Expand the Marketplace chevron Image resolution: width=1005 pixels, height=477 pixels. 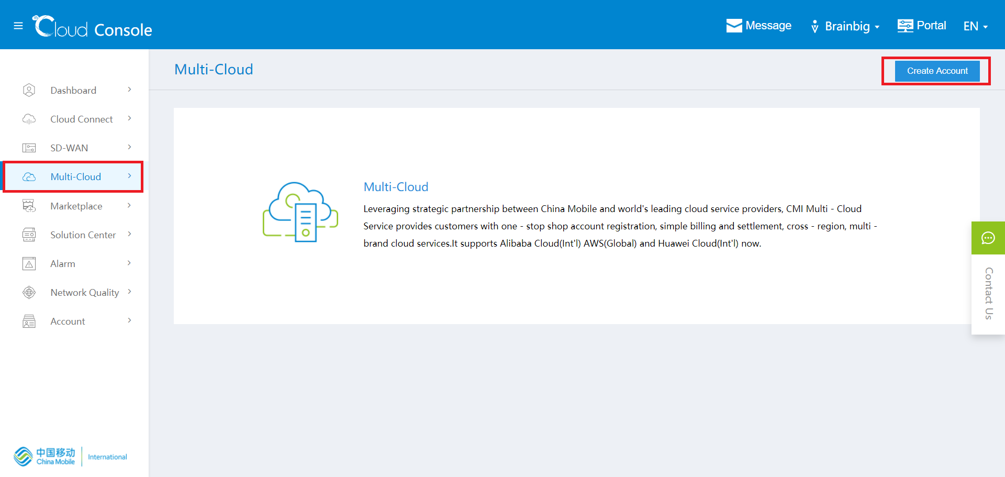pyautogui.click(x=129, y=205)
